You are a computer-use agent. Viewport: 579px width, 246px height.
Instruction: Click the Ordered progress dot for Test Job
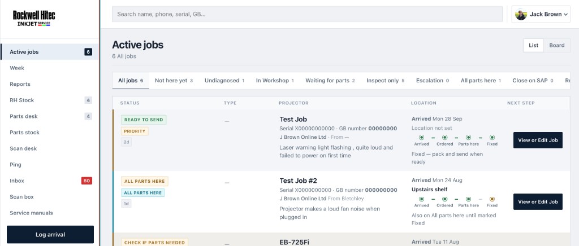click(445, 137)
